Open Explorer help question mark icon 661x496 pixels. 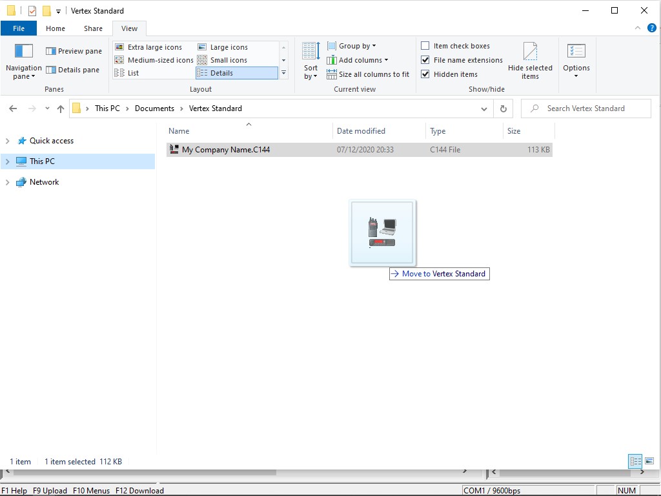pyautogui.click(x=652, y=28)
